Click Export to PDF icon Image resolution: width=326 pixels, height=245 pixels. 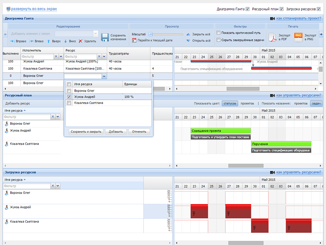point(272,38)
